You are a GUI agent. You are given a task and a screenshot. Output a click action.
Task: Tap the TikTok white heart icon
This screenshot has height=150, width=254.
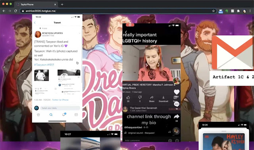[x=177, y=92]
